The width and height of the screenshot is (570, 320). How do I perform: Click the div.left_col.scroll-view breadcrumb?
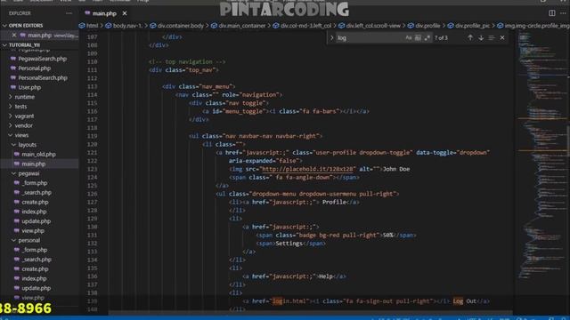click(370, 26)
